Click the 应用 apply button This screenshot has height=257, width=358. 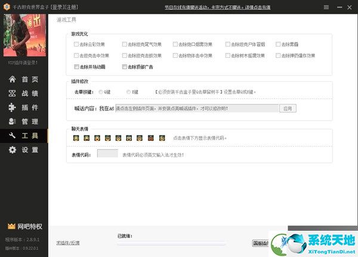point(288,109)
